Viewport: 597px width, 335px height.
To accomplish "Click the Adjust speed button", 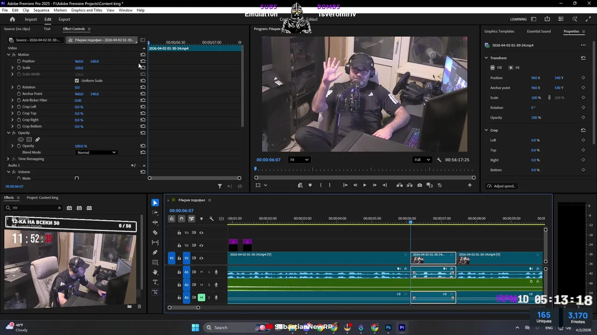I will (x=501, y=186).
